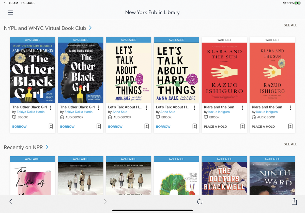
Task: Borrow The Other Black Girl ebook
Action: pos(19,127)
